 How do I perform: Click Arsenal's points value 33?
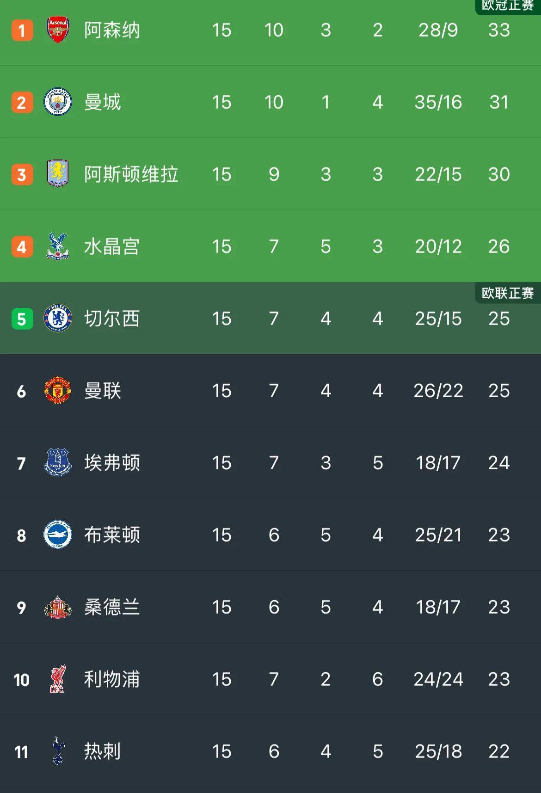498,30
